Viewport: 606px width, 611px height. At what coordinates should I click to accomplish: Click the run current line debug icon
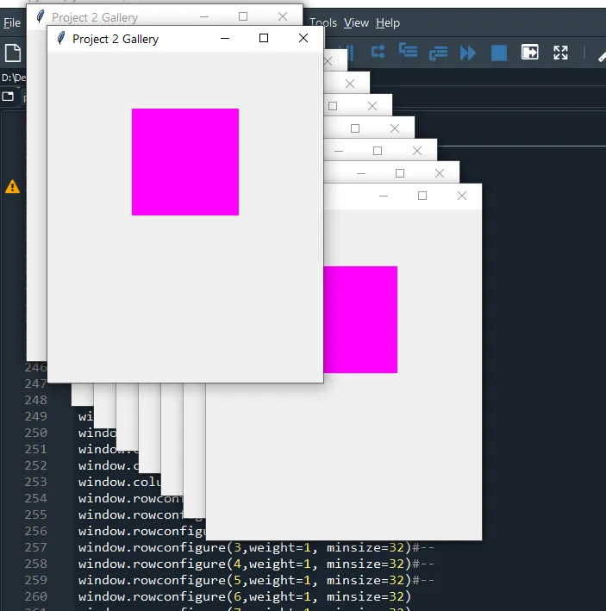point(378,53)
